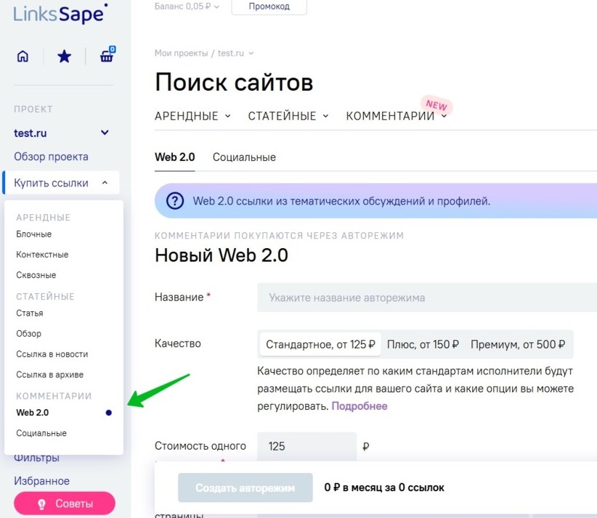Open the АРЕНДНЫЕ dropdown menu
This screenshot has width=597, height=518.
click(x=192, y=116)
